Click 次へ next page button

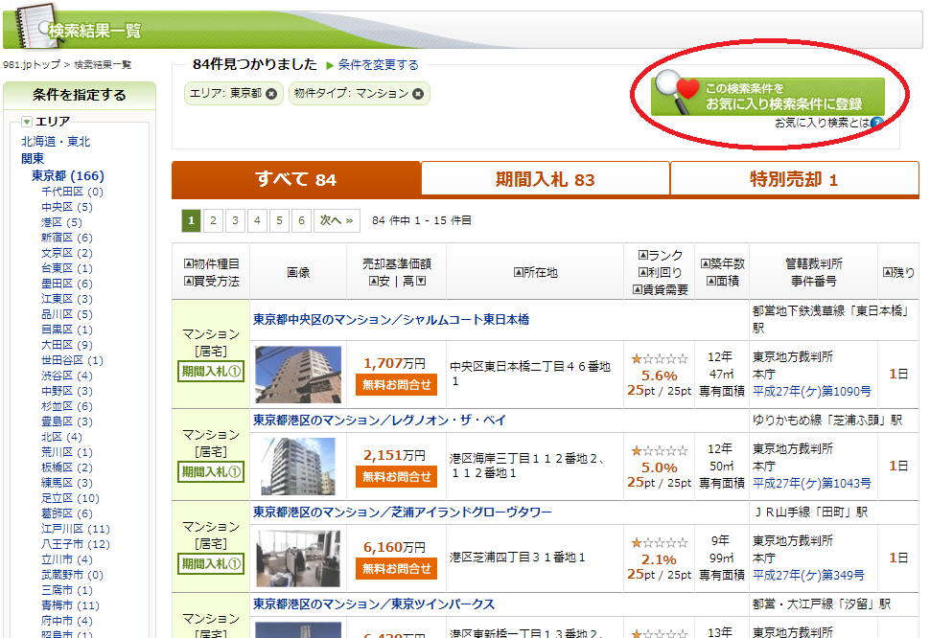[x=337, y=220]
